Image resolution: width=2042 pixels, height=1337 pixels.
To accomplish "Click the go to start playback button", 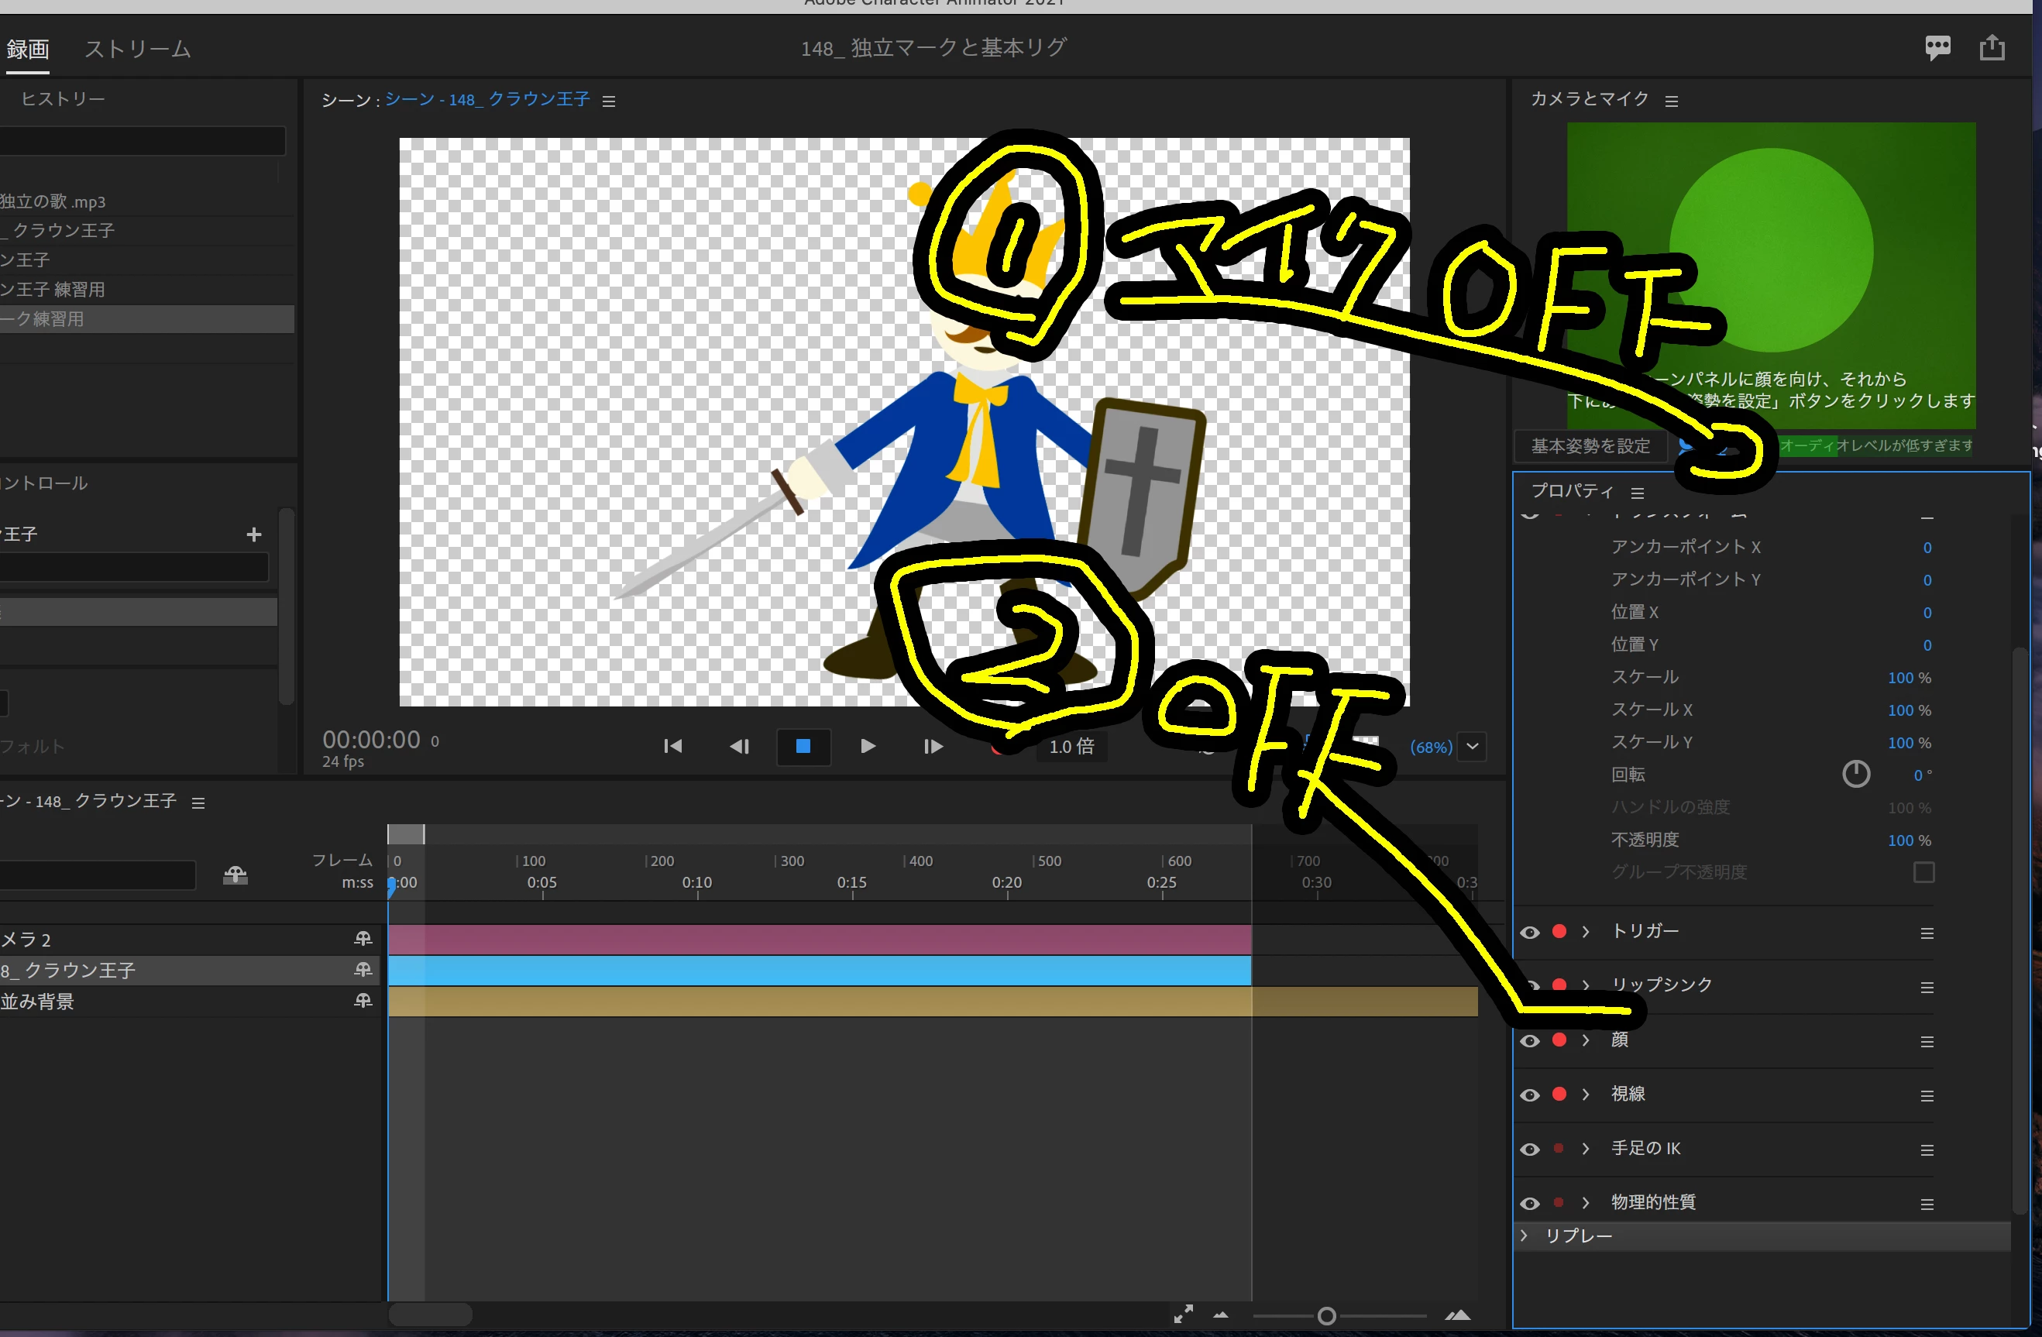I will pyautogui.click(x=672, y=747).
